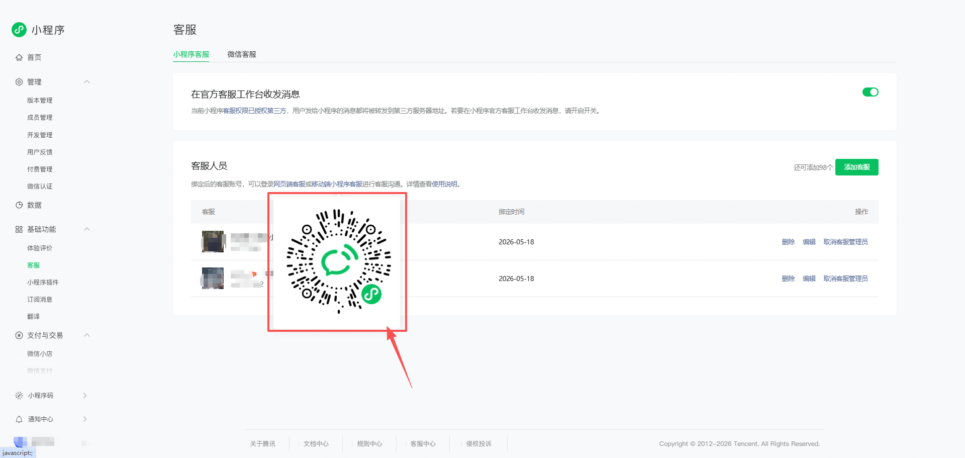Click 取消客服管理员 for the second agent
965x458 pixels.
(x=845, y=279)
